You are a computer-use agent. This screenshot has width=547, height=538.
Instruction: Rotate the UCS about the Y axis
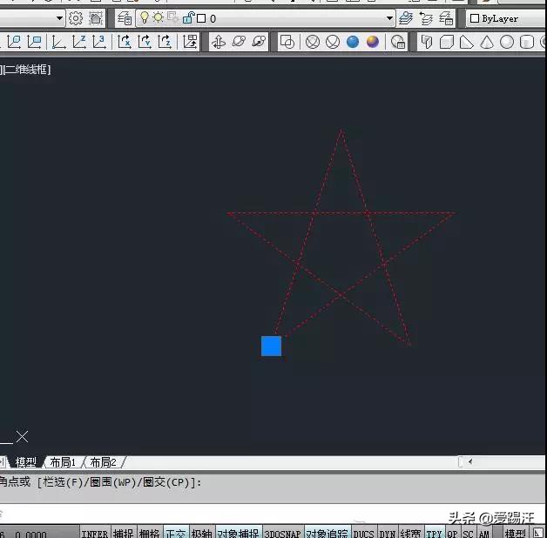(145, 42)
